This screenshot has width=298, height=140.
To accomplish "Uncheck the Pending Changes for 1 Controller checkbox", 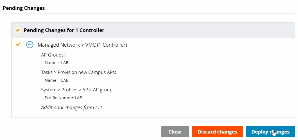I will (x=18, y=30).
